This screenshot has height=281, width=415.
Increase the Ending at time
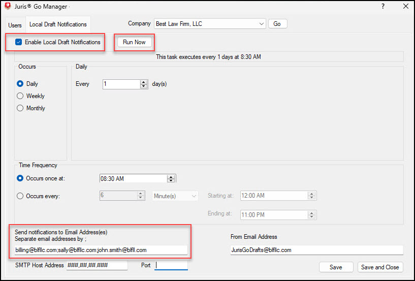pos(312,213)
